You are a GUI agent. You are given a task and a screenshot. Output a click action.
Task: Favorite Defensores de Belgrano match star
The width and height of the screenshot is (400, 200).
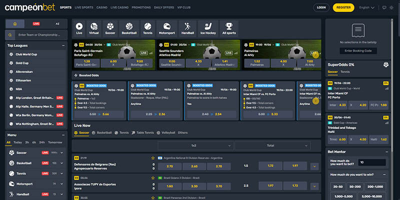tap(153, 158)
